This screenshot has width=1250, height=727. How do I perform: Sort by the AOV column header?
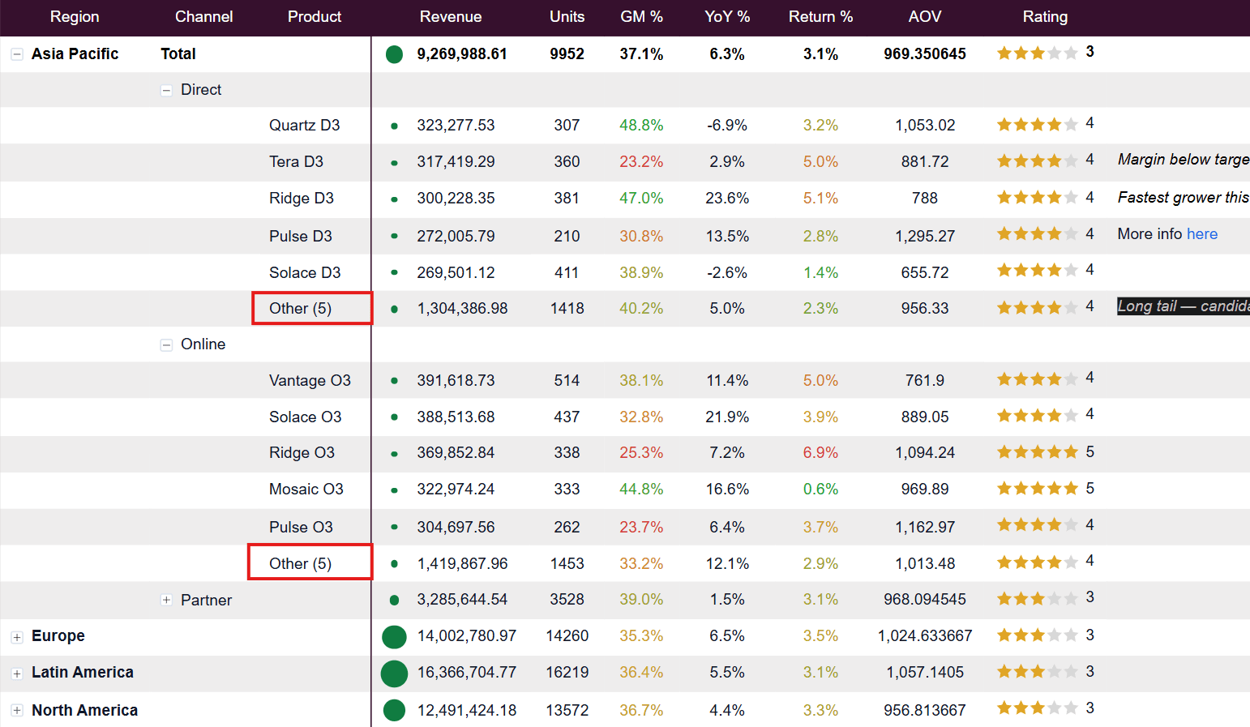[x=925, y=17]
